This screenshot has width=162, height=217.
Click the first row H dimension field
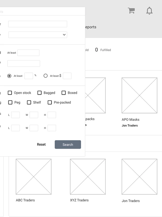tap(52, 115)
